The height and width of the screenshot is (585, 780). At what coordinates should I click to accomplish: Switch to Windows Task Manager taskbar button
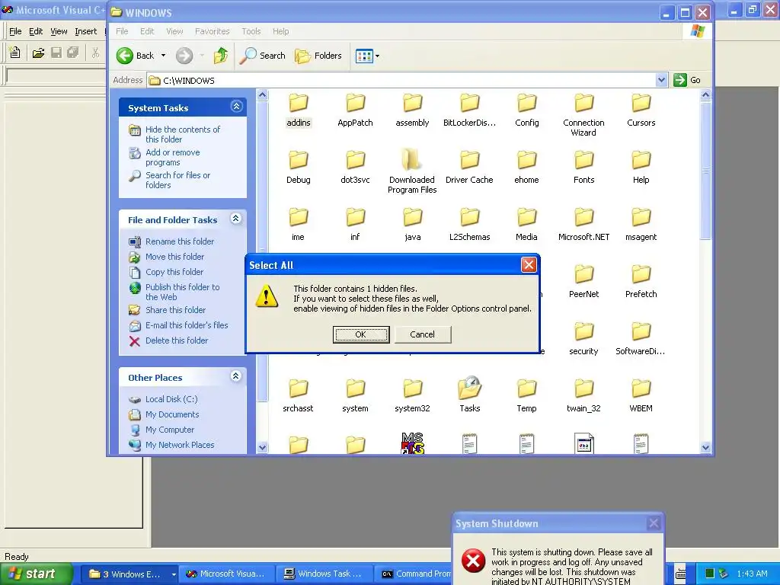(x=323, y=574)
